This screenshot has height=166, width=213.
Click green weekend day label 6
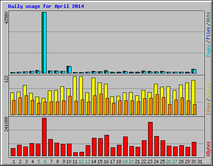(45, 161)
